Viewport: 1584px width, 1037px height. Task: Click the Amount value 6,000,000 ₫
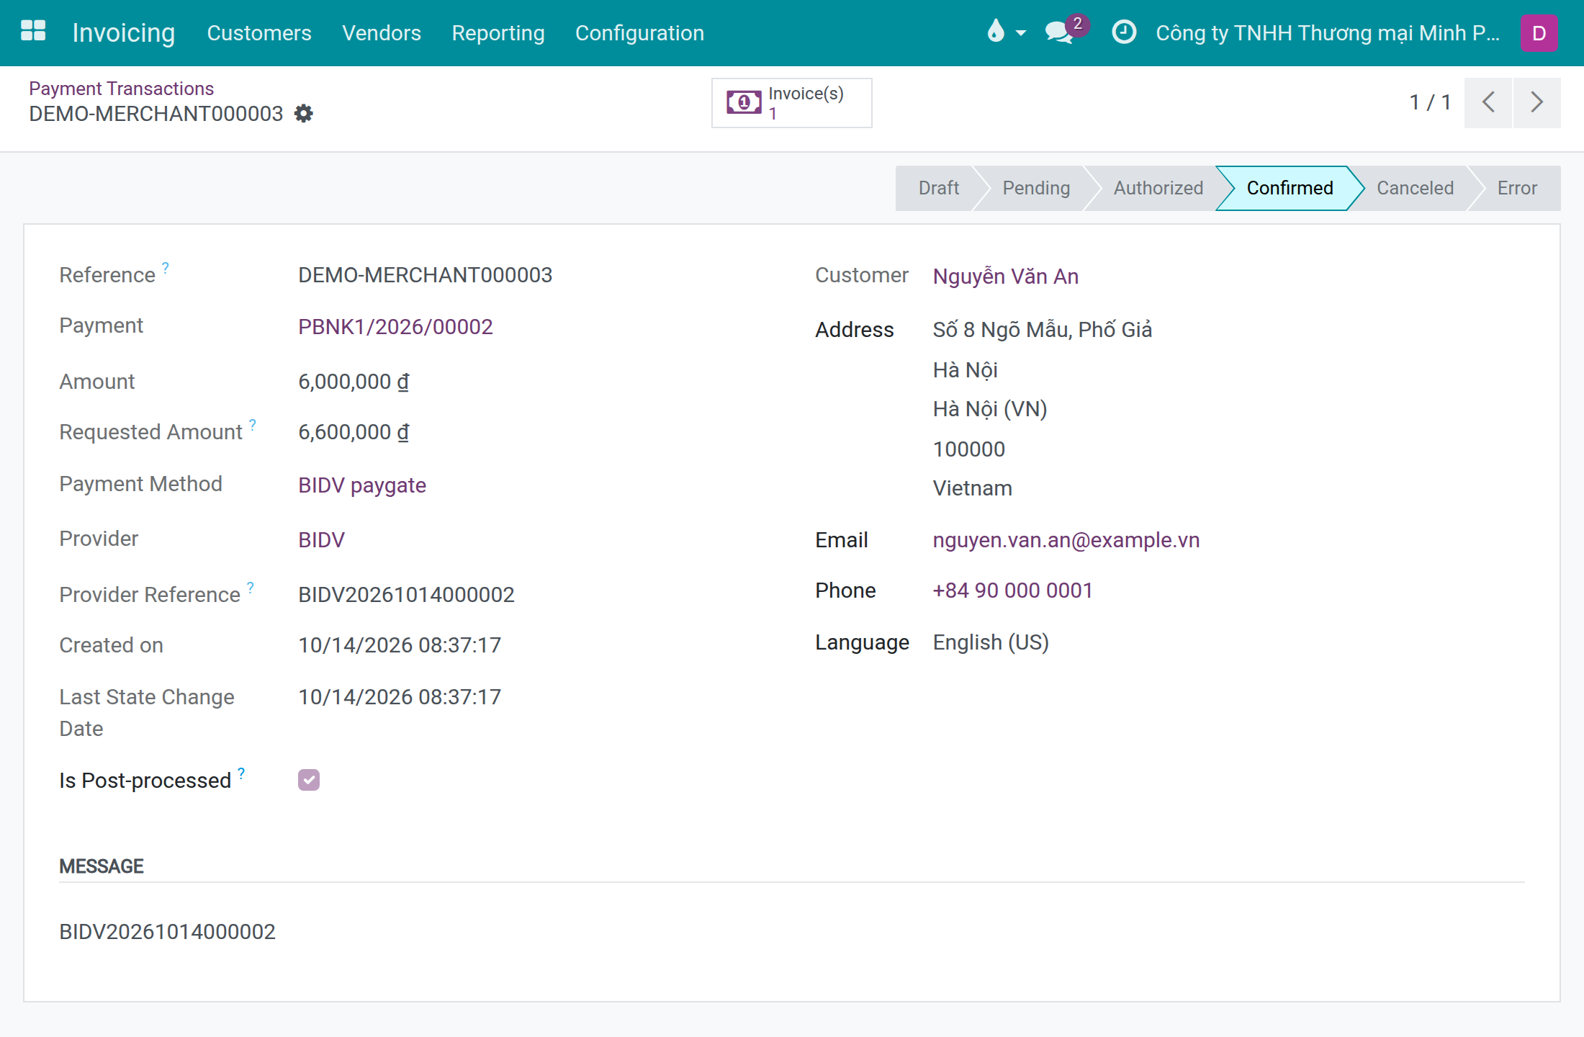pos(354,382)
